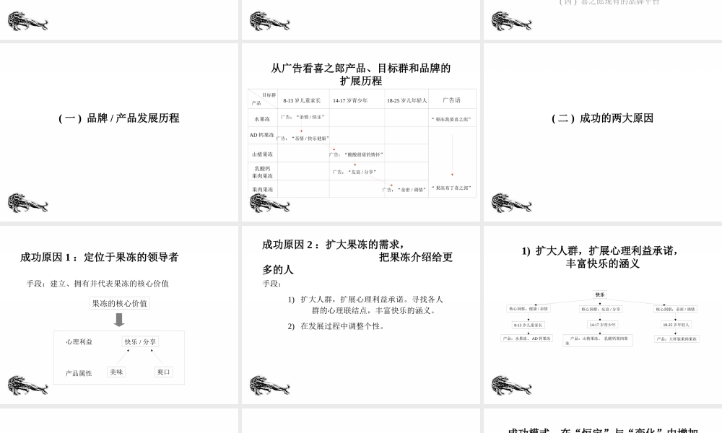The height and width of the screenshot is (433, 722).
Task: Click table header 18-25岁儿年轻人
Action: click(406, 100)
